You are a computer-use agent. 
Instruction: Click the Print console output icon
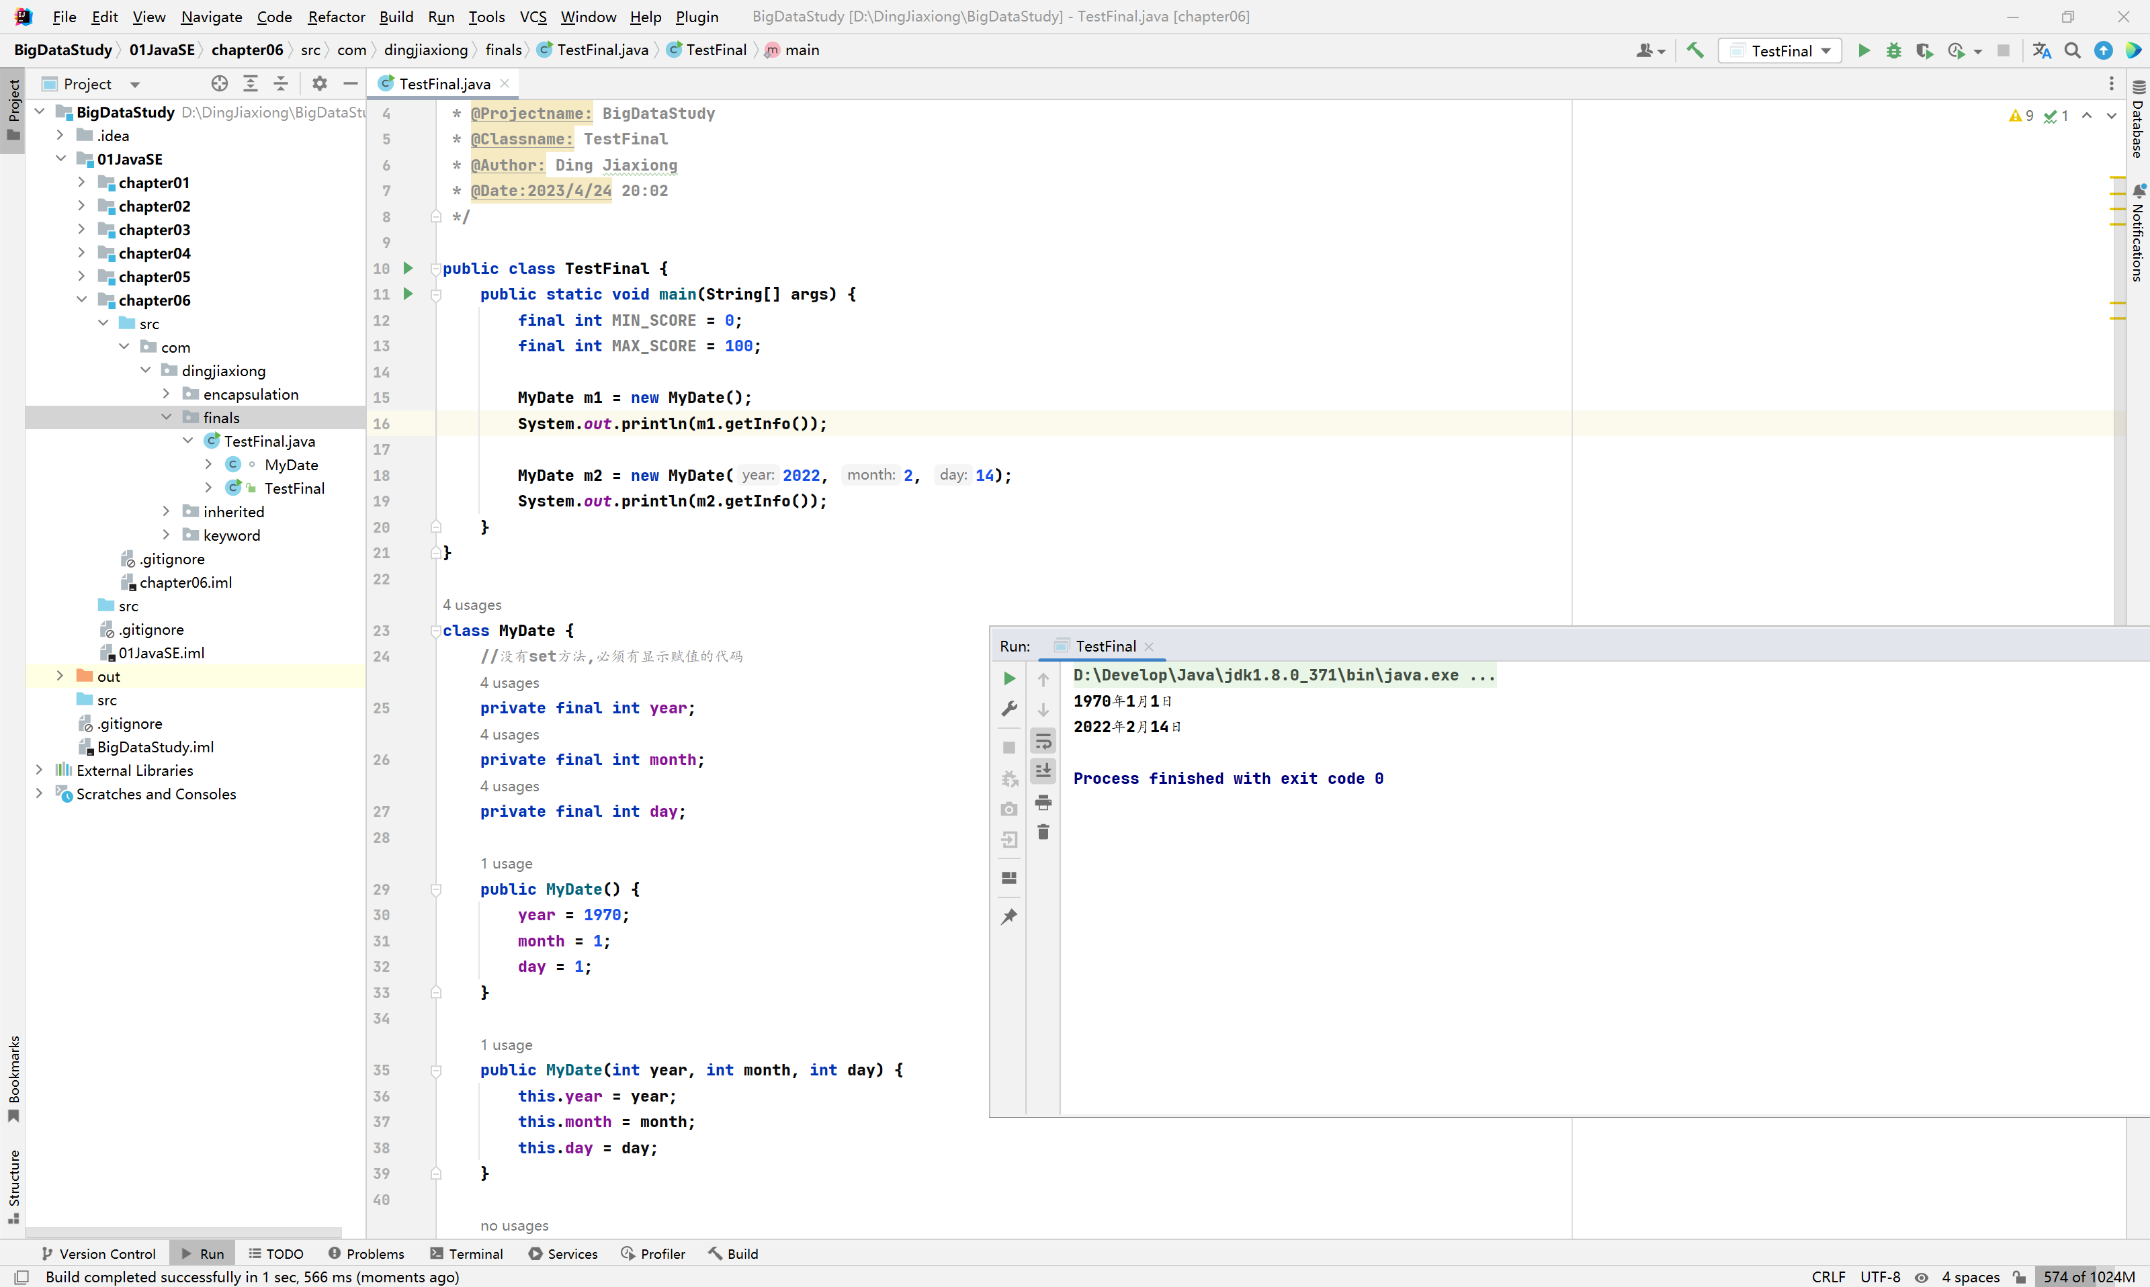[x=1043, y=801]
